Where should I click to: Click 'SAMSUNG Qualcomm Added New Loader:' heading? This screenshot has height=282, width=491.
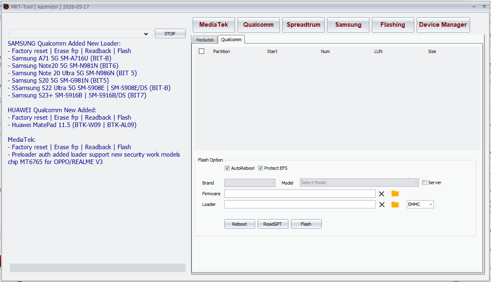point(64,44)
